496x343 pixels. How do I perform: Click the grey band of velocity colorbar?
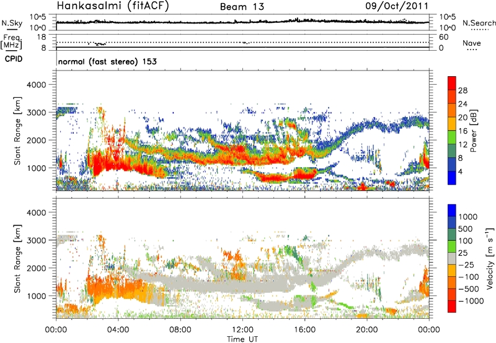click(452, 258)
